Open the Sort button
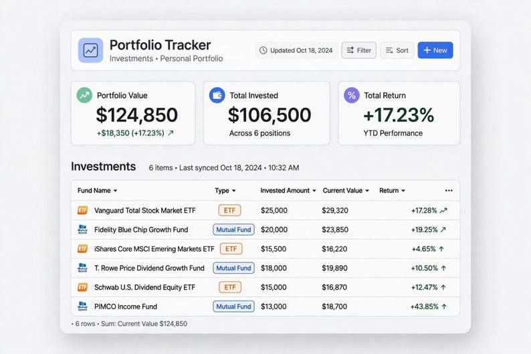 point(397,50)
